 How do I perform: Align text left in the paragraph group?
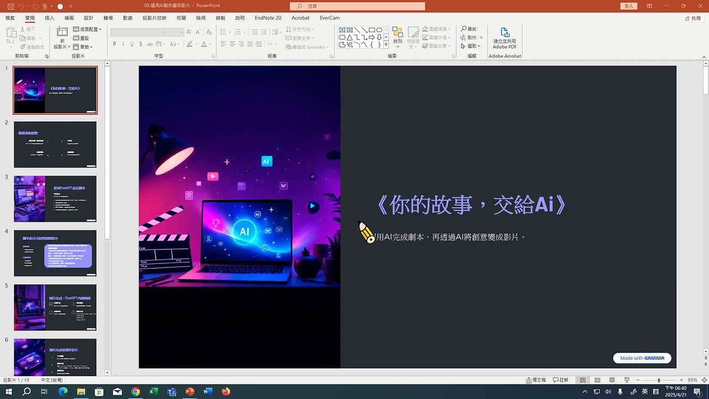(x=223, y=44)
